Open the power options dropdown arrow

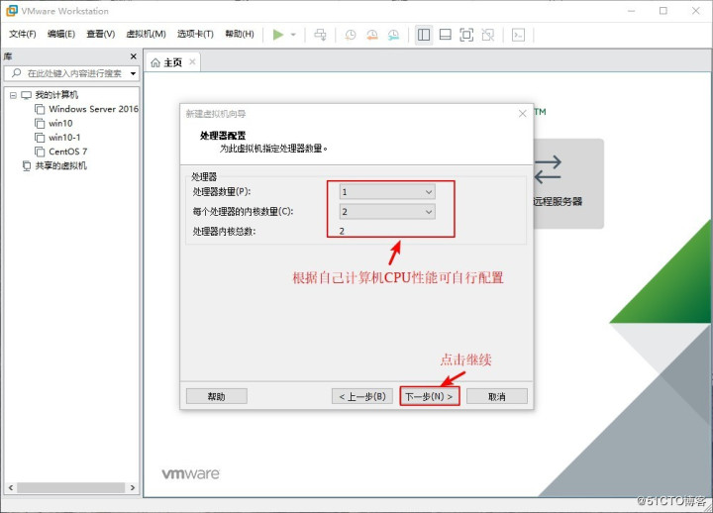click(293, 35)
